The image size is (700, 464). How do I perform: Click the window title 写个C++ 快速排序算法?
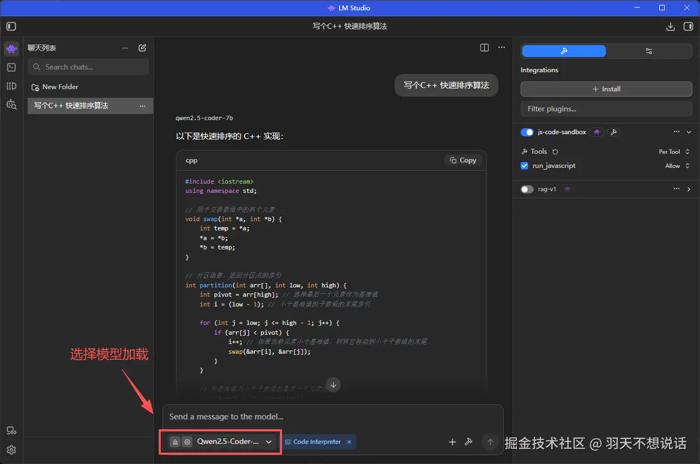point(350,26)
